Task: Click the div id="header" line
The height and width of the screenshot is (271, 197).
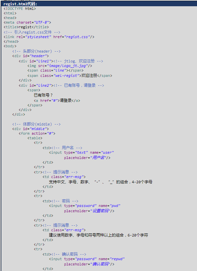Action: click(x=30, y=56)
